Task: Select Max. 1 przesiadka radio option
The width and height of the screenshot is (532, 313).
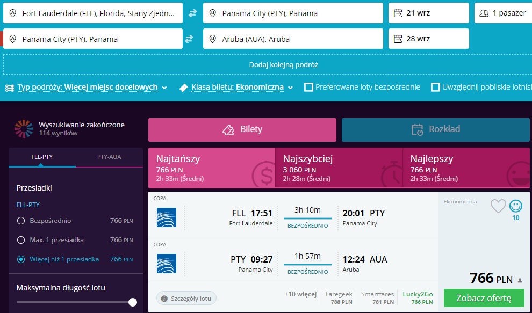Action: point(21,240)
